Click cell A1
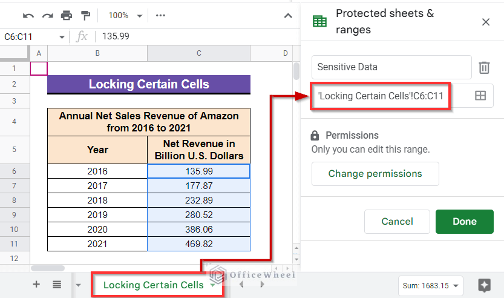 39,68
